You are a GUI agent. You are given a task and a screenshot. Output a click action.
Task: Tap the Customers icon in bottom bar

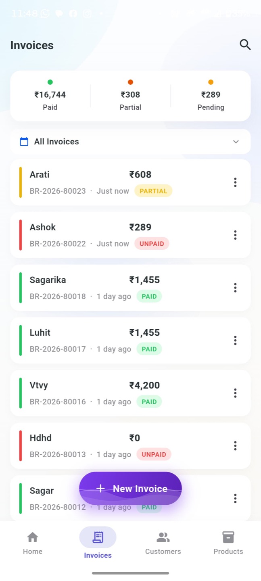[163, 536]
